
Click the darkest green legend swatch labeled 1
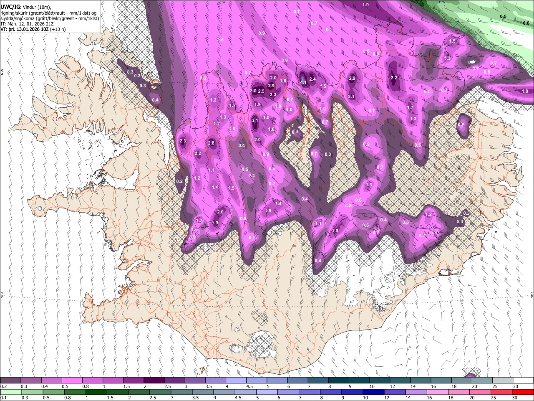tap(96, 392)
